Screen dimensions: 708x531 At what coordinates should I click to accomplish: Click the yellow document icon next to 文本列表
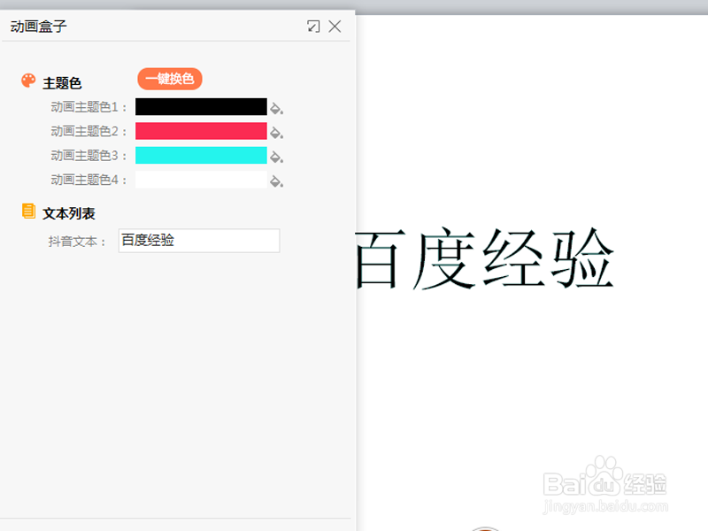tap(28, 211)
